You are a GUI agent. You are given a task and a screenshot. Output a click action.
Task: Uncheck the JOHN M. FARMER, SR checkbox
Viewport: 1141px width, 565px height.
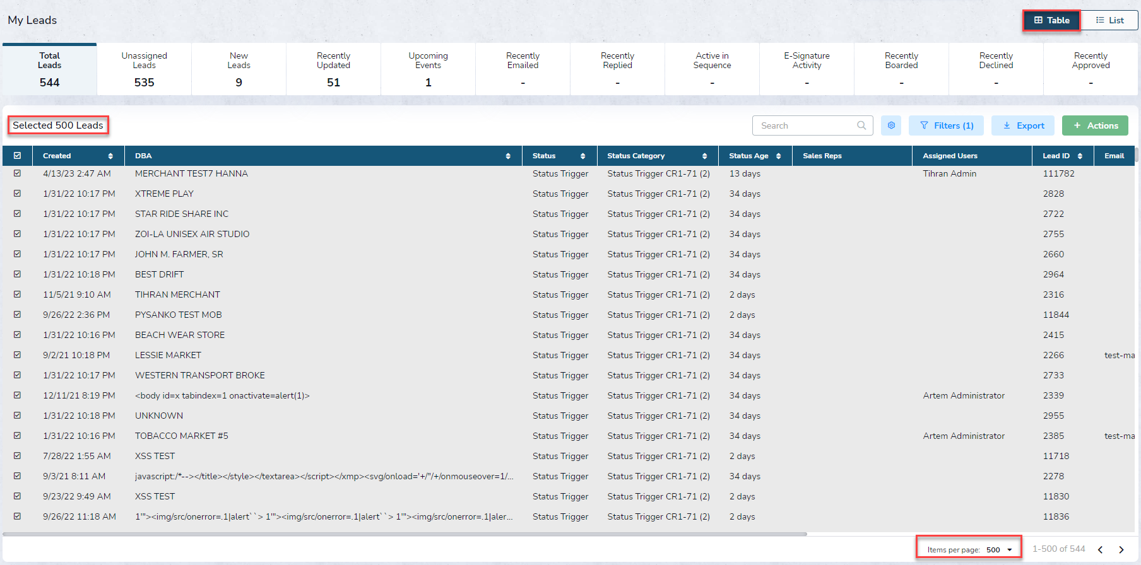tap(17, 254)
